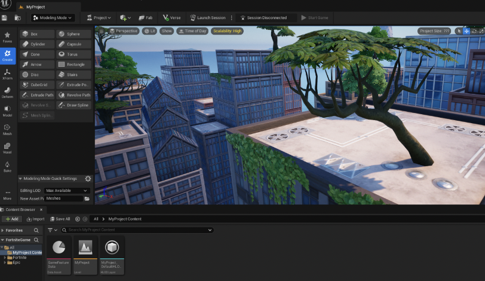Click the Add button in Content Browser
The width and height of the screenshot is (485, 281).
(x=12, y=219)
